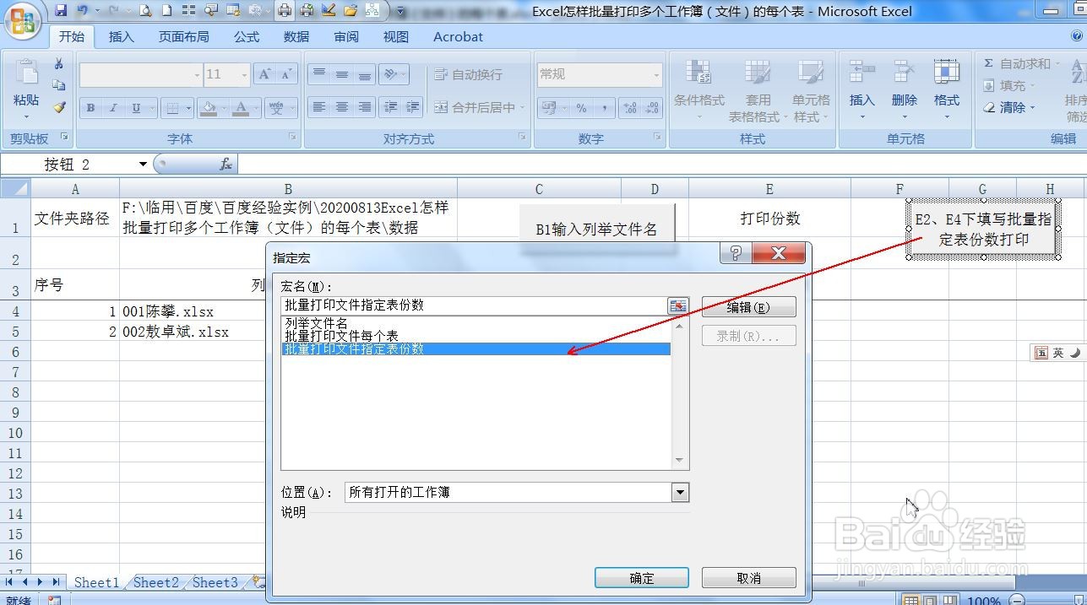
Task: Click the decrease decimal icon
Action: click(652, 108)
